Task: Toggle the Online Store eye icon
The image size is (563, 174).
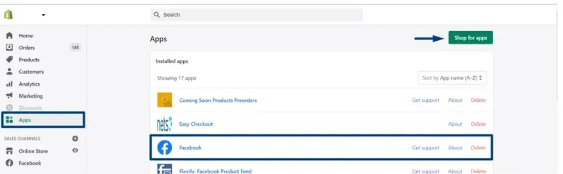Action: (75, 150)
